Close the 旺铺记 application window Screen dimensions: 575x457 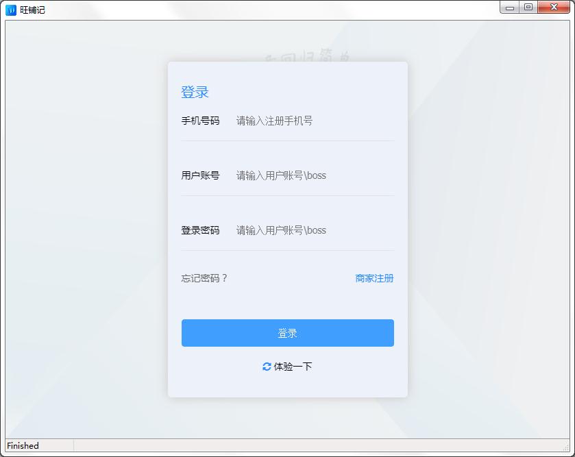552,7
